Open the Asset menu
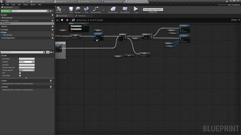The width and height of the screenshot is (241, 135). [x=13, y=4]
